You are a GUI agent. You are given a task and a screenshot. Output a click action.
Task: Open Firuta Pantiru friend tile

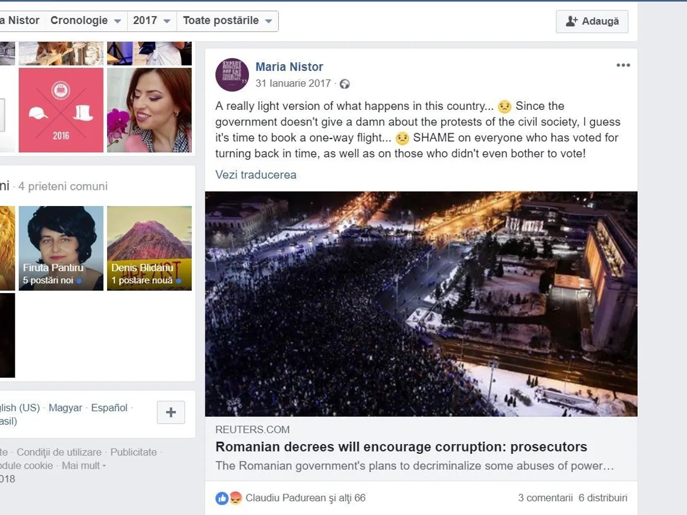pos(61,248)
